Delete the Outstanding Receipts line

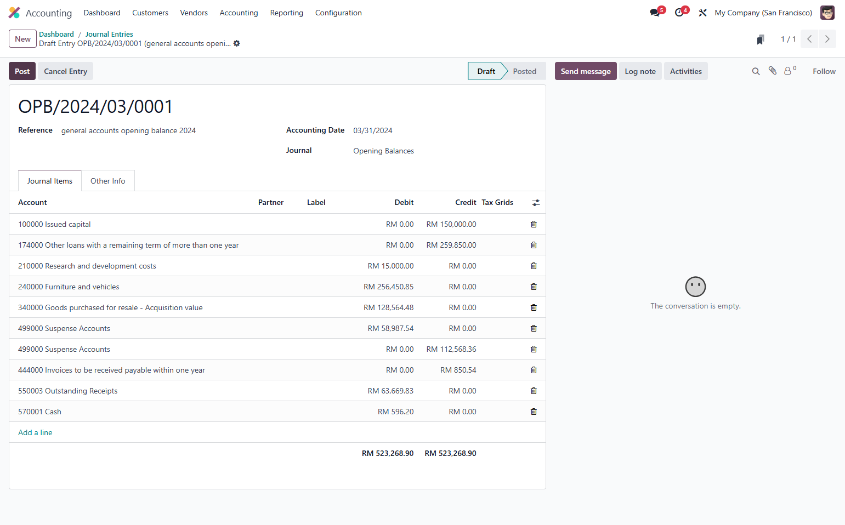click(x=534, y=391)
